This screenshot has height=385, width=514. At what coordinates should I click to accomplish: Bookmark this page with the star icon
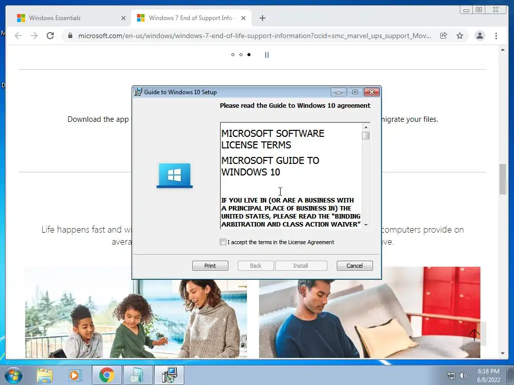coord(460,36)
